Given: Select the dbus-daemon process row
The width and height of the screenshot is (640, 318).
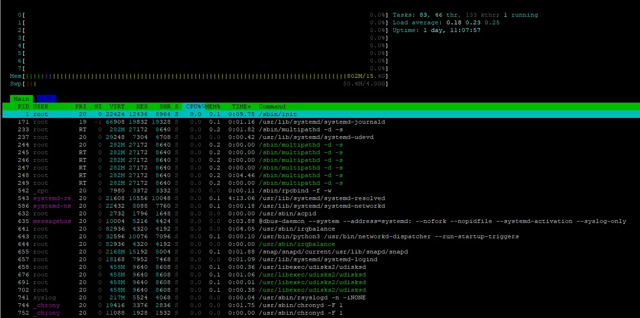Looking at the screenshot, I should click(320, 221).
